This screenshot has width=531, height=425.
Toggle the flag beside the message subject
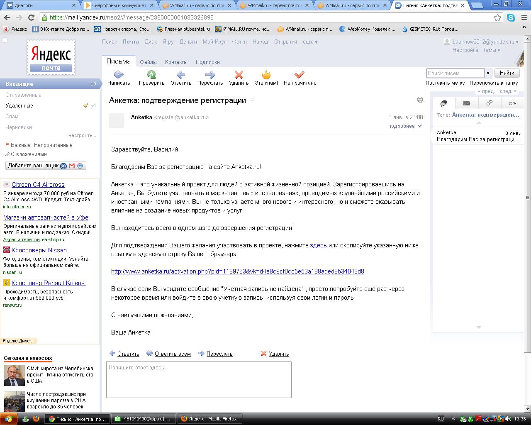point(251,100)
